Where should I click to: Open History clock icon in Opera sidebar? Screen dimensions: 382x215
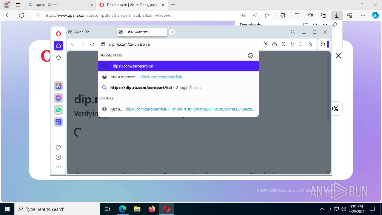(x=58, y=157)
